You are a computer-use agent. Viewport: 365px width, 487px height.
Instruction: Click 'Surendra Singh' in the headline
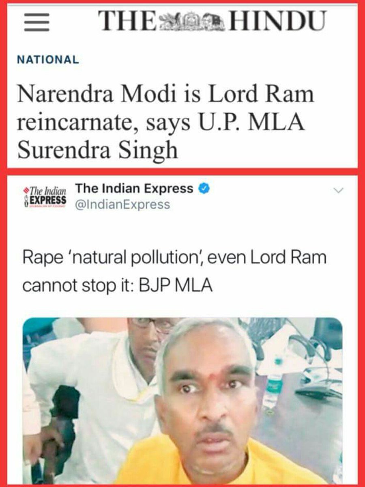point(98,150)
